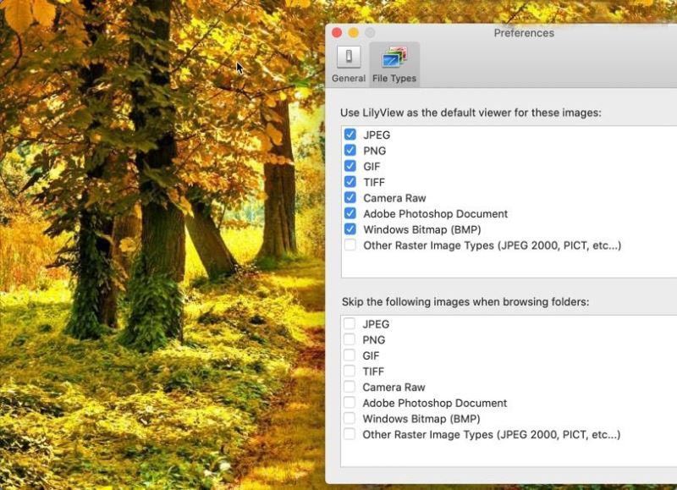Uncheck JPEG as a default viewer type
The image size is (677, 490).
coord(350,135)
